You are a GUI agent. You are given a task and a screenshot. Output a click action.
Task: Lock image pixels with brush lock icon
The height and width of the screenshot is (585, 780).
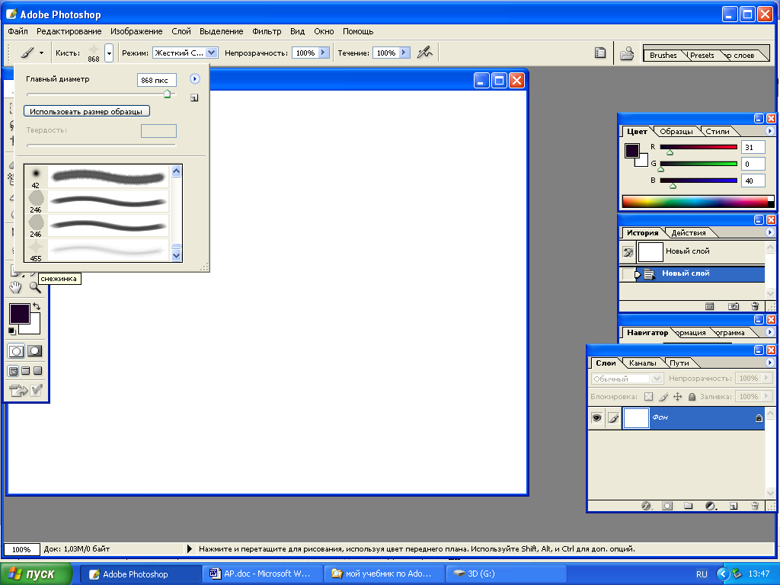pos(663,396)
